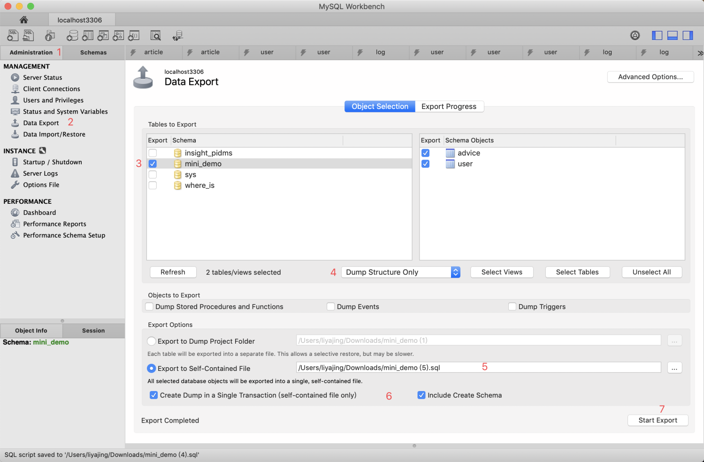The height and width of the screenshot is (462, 704).
Task: Browse for self-contained file path
Action: (x=674, y=368)
